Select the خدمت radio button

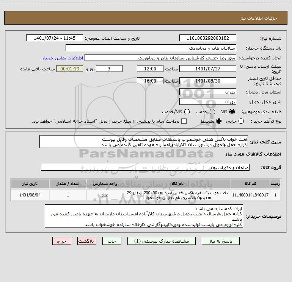212,112
